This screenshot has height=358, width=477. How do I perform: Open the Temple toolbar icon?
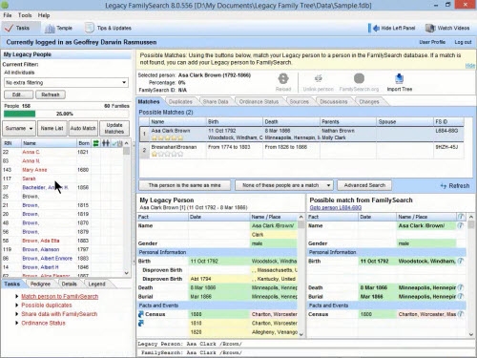pyautogui.click(x=50, y=29)
